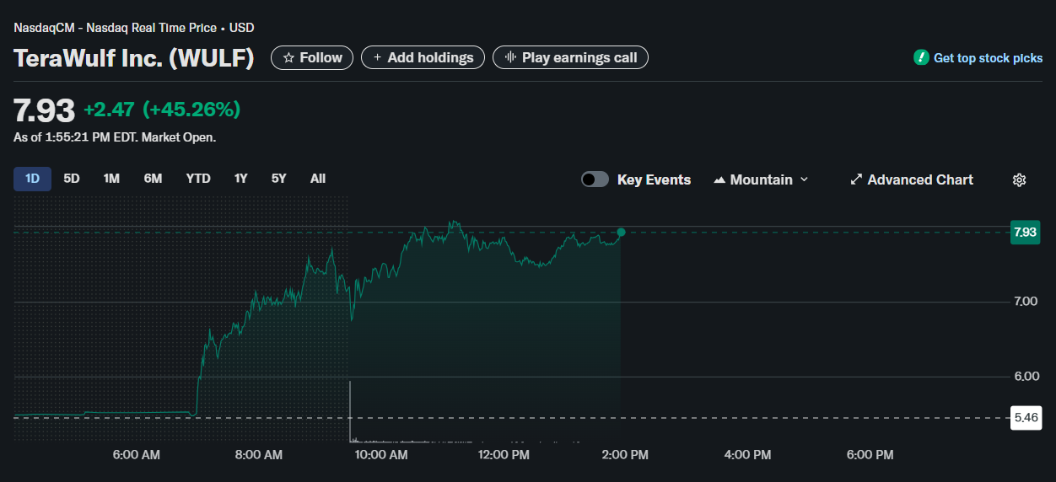Click the 2:00 PM time axis label

pos(625,455)
